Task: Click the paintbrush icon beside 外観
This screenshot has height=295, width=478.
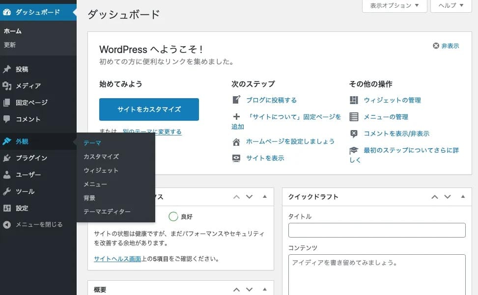Action: tap(7, 141)
